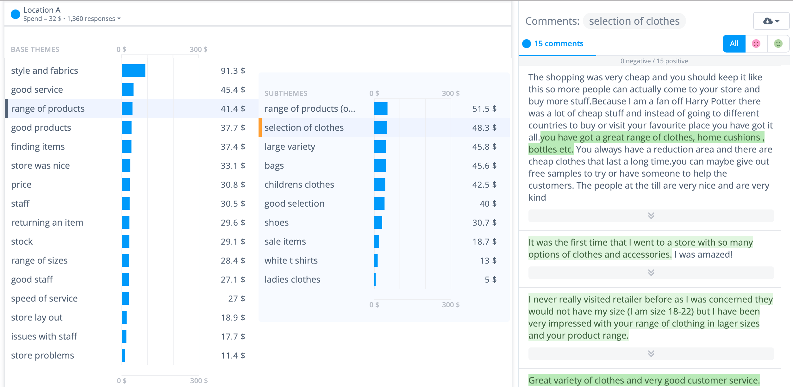Click blue dot beside 15 comments
The height and width of the screenshot is (387, 793).
(x=527, y=44)
